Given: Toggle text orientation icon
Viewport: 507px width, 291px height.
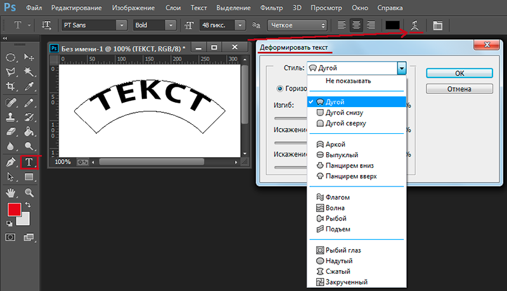Looking at the screenshot, I should 46,25.
